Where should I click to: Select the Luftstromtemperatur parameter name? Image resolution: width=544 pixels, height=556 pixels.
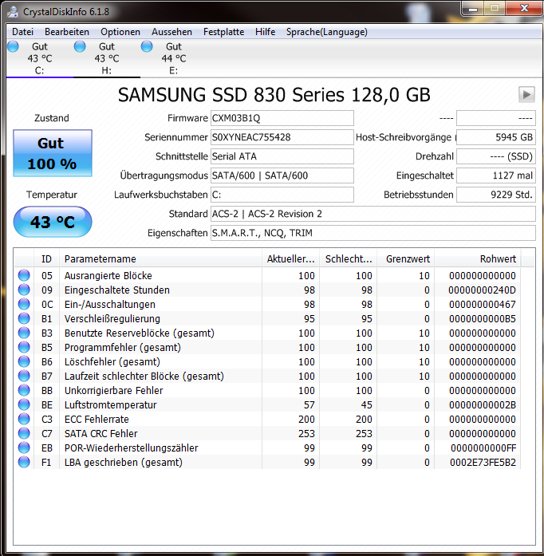[110, 405]
